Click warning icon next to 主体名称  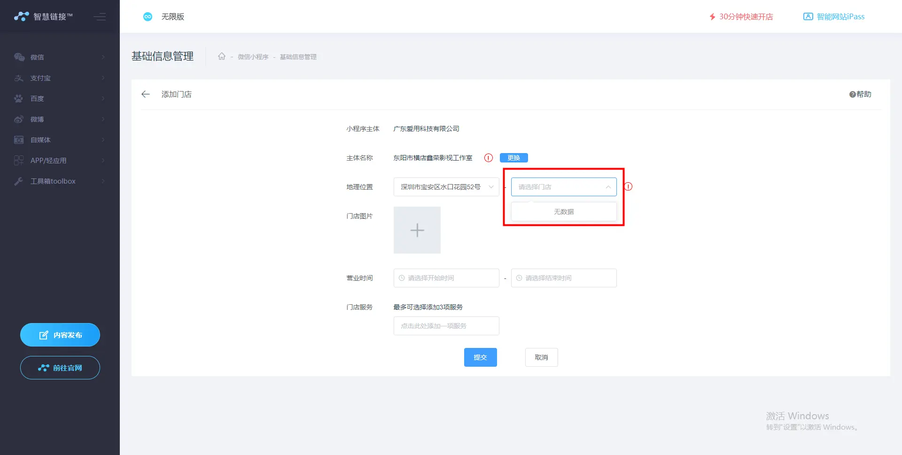pyautogui.click(x=489, y=158)
